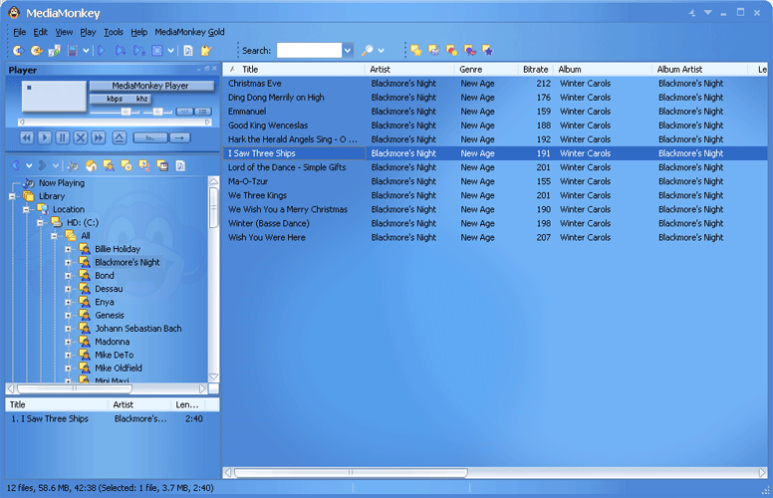Click the Play Next toolbar icon
This screenshot has width=773, height=498.
tap(121, 50)
